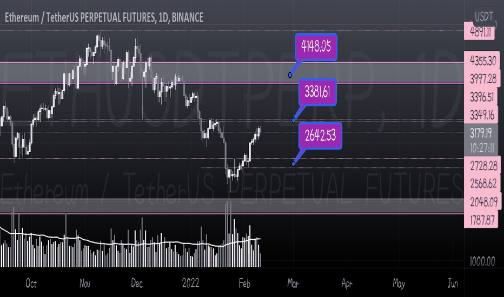This screenshot has width=504, height=297.
Task: Click the Mar label on time axis
Action: pyautogui.click(x=293, y=283)
